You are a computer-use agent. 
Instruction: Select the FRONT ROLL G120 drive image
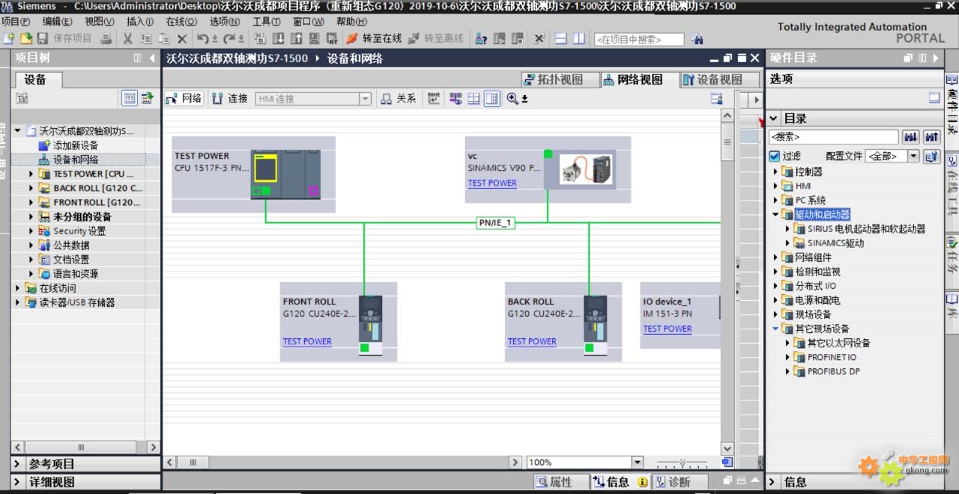pos(370,325)
